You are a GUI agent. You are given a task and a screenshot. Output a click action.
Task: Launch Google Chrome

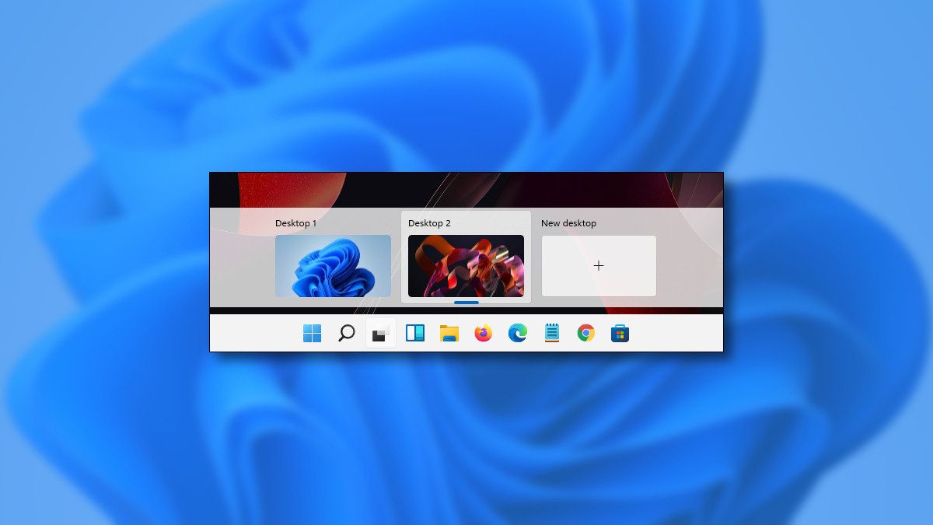pos(586,333)
